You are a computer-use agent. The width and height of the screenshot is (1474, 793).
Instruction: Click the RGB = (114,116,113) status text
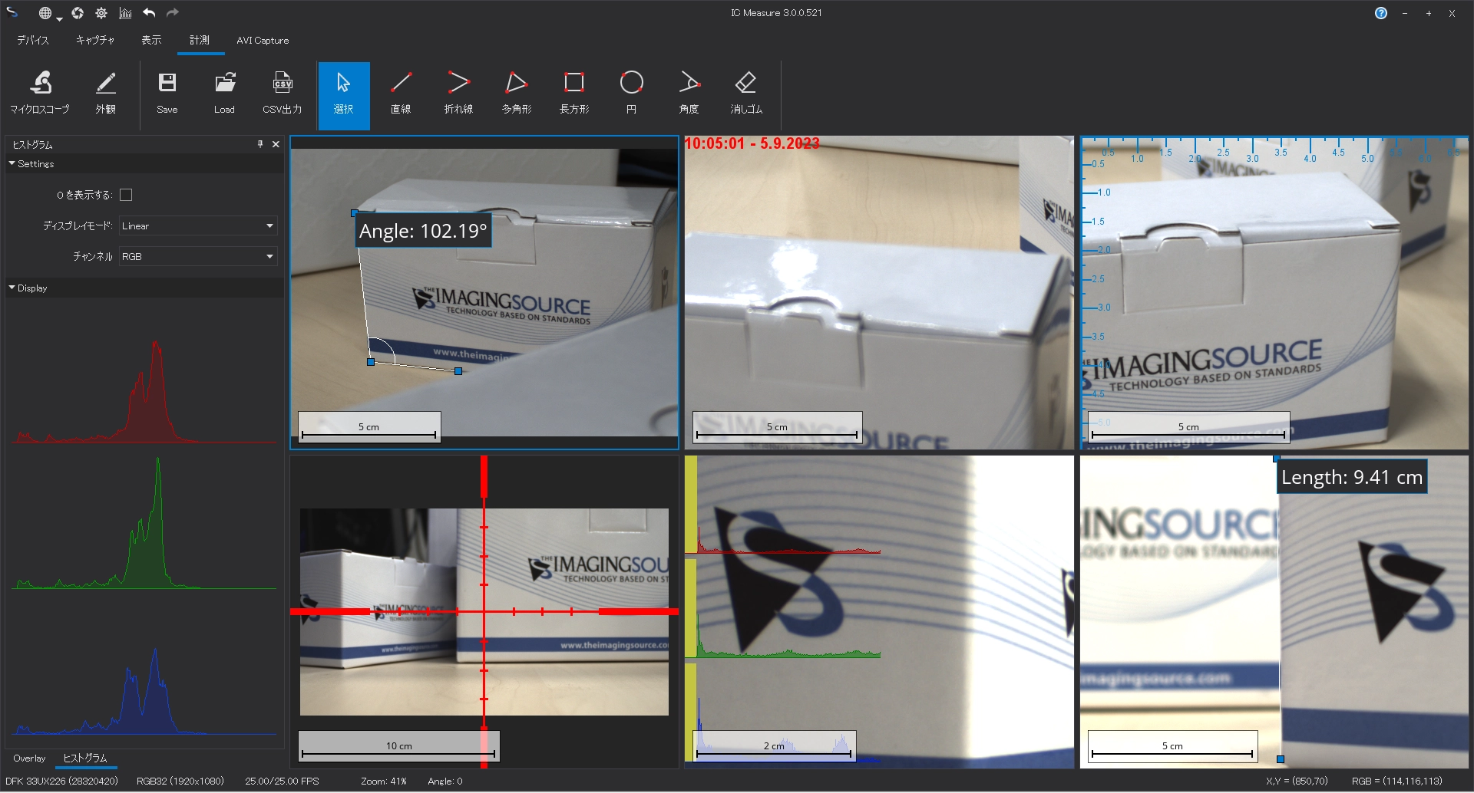[x=1397, y=781]
